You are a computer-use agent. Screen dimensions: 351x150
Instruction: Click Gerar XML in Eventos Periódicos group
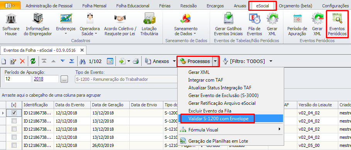tap(317, 24)
